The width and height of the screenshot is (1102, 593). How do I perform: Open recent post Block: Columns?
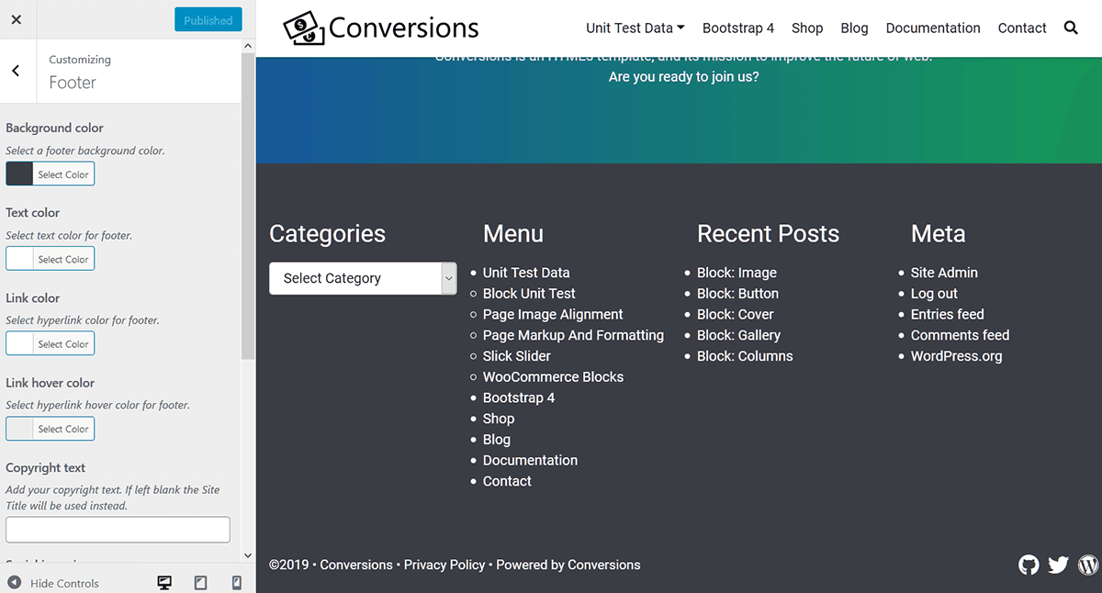pyautogui.click(x=745, y=356)
